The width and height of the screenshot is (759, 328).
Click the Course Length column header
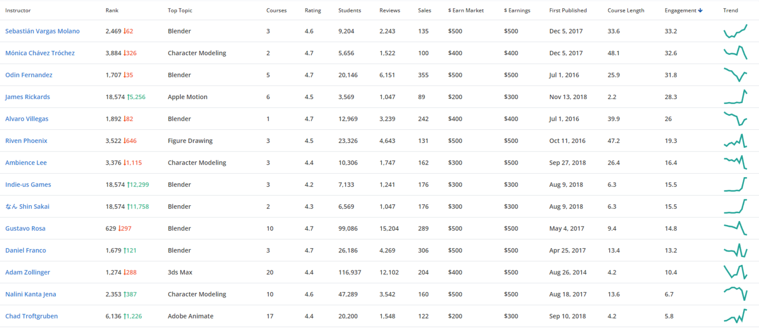click(x=626, y=10)
